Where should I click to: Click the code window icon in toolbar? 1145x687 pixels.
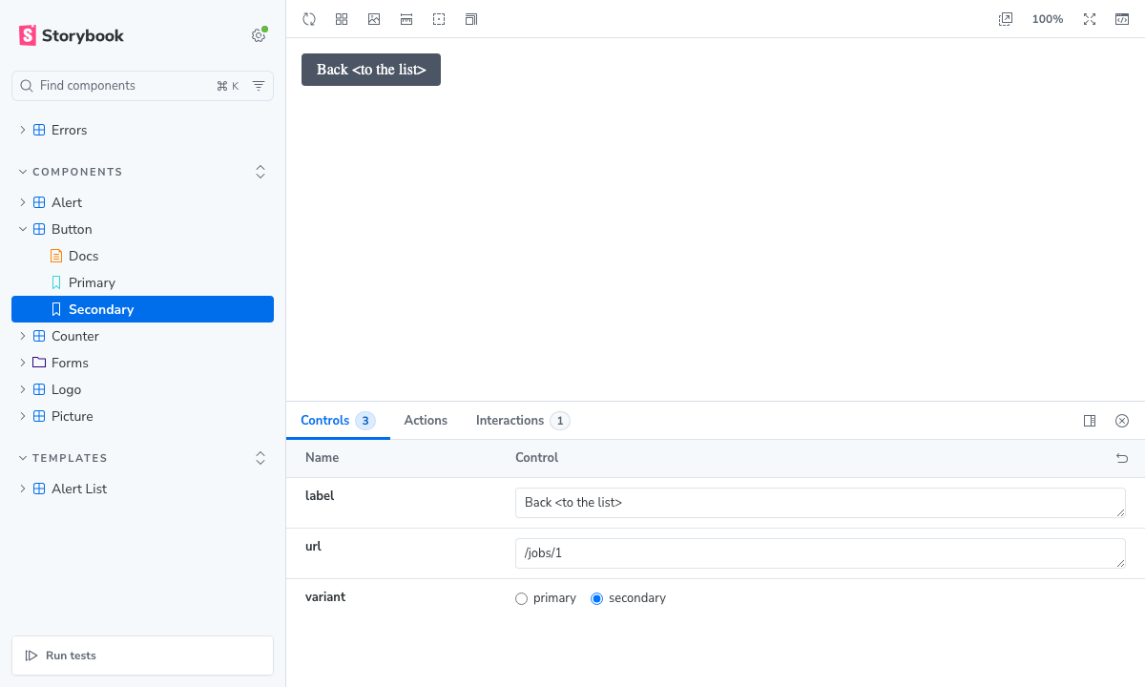pyautogui.click(x=1122, y=19)
